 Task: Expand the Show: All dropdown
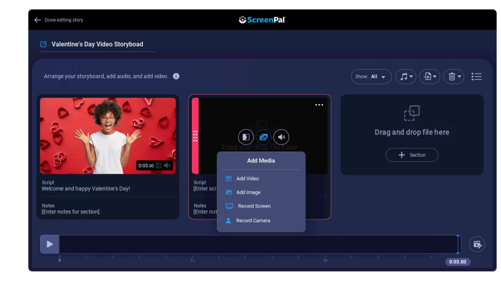[371, 77]
